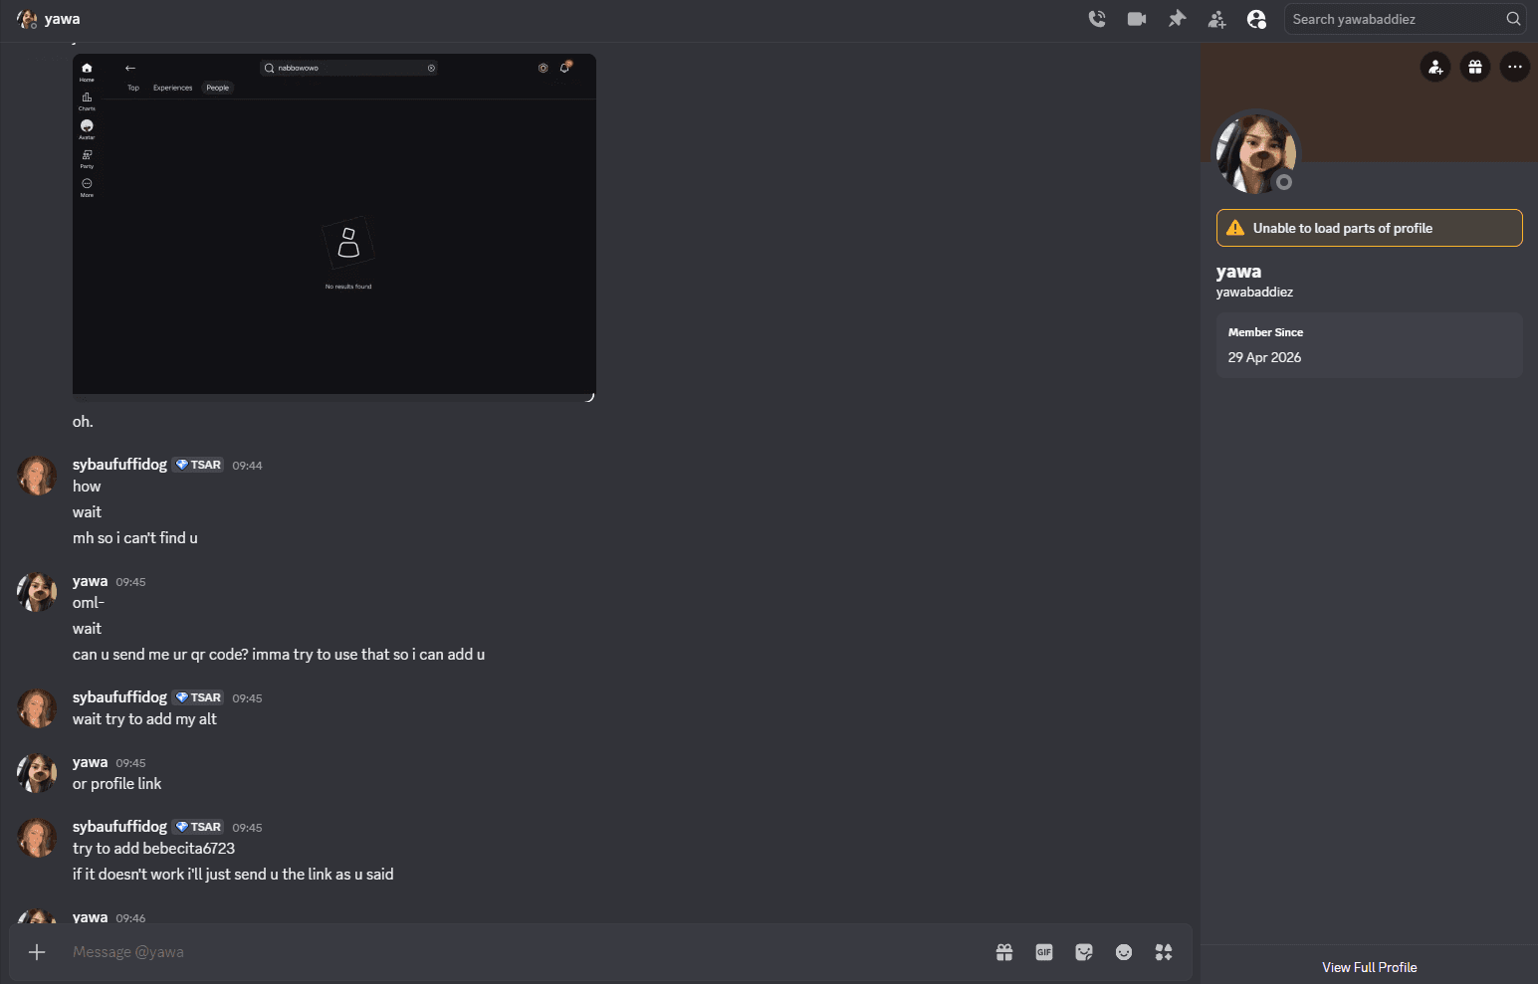The width and height of the screenshot is (1538, 984).
Task: Click the Charts icon in the screenshot
Action: [x=87, y=100]
